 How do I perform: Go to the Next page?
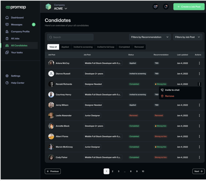pos(198,171)
